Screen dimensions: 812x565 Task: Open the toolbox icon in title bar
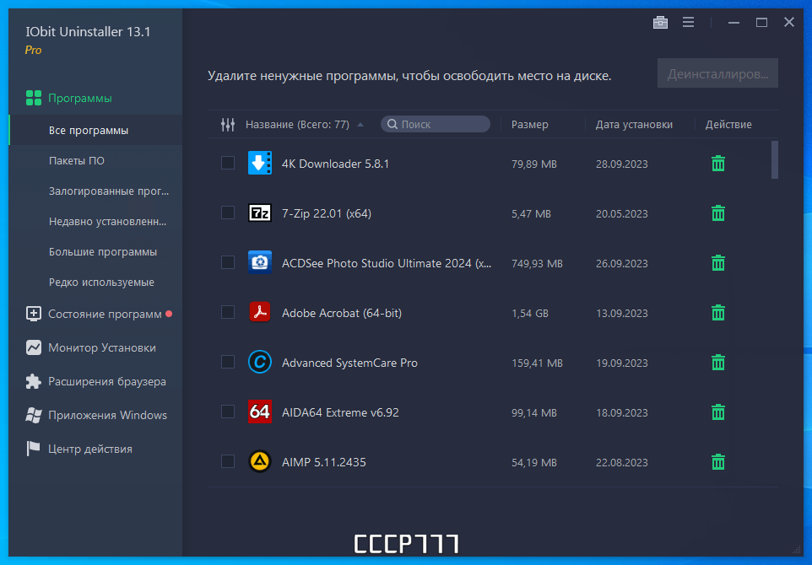pyautogui.click(x=660, y=22)
